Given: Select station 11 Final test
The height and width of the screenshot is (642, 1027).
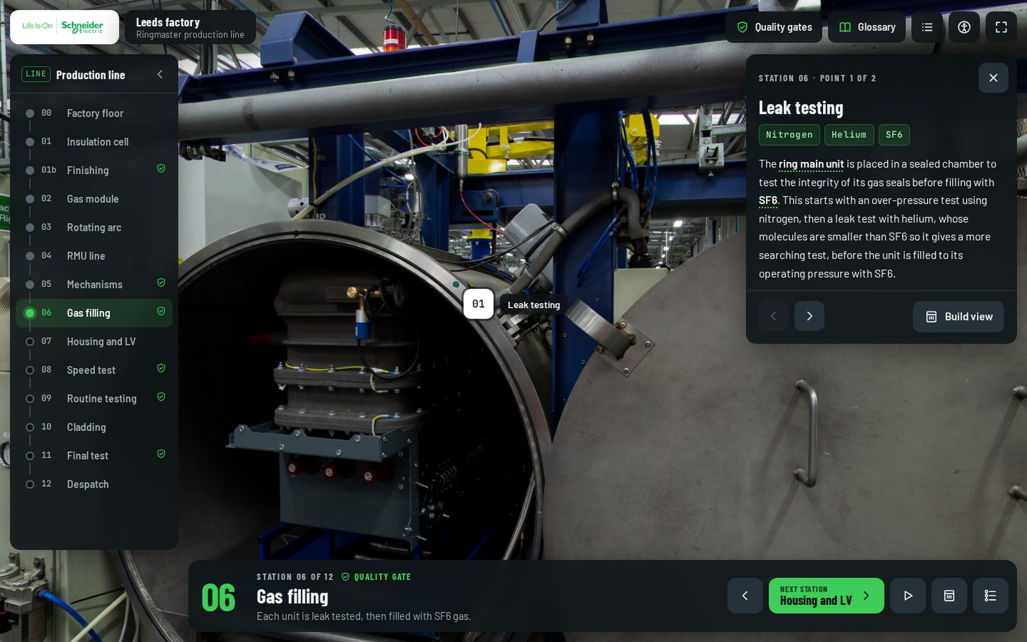Looking at the screenshot, I should tap(94, 456).
